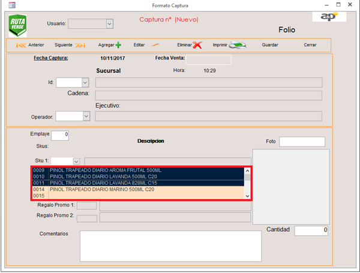Click the green plus Agregar icon
The width and height of the screenshot is (360, 273).
click(x=118, y=45)
